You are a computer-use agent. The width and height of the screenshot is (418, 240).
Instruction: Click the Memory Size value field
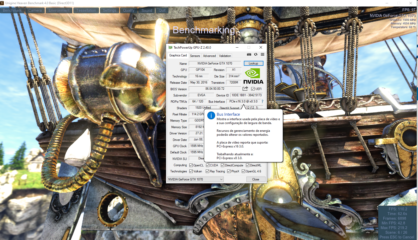(196, 127)
